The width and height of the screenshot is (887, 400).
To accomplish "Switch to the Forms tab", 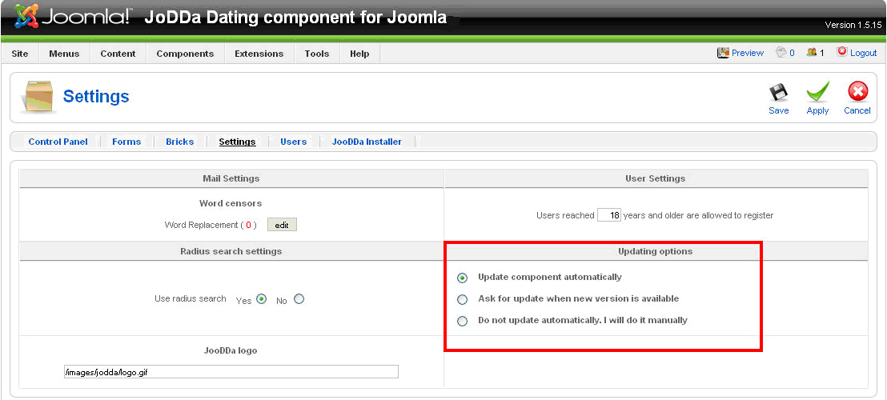I will tap(126, 142).
